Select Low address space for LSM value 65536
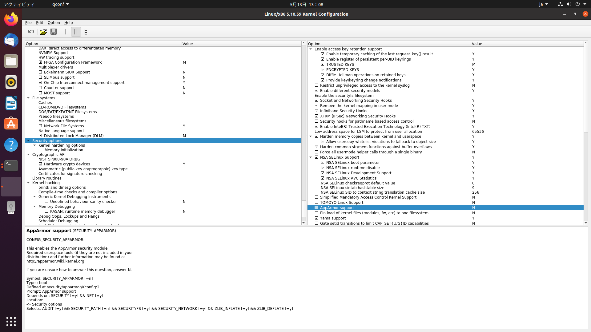 coord(478,132)
